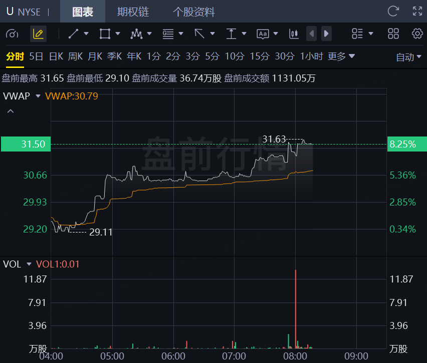Switch to the 期权链 tab
Image resolution: width=427 pixels, height=363 pixels.
(133, 11)
